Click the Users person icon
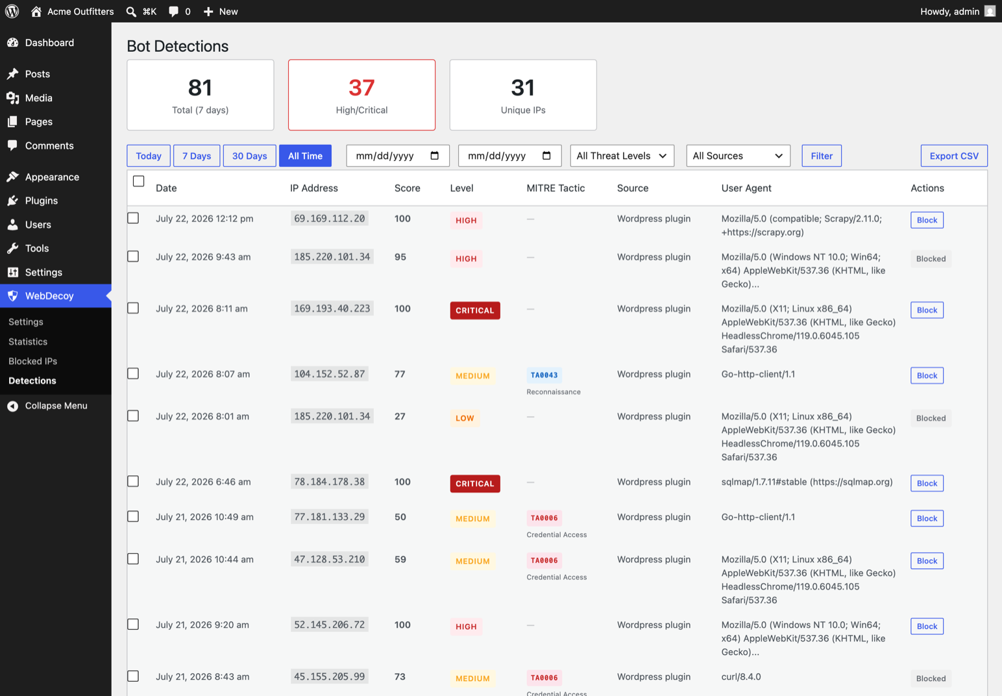This screenshot has height=696, width=1002. click(12, 225)
